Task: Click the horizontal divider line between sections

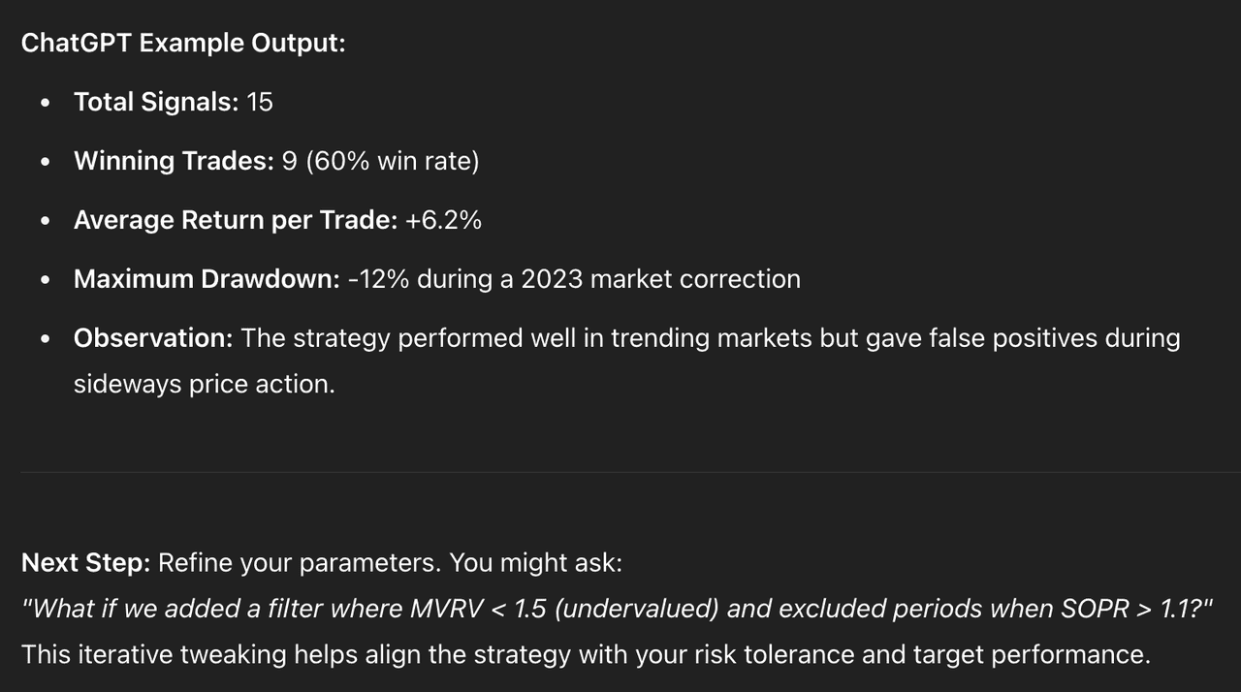Action: pos(620,472)
